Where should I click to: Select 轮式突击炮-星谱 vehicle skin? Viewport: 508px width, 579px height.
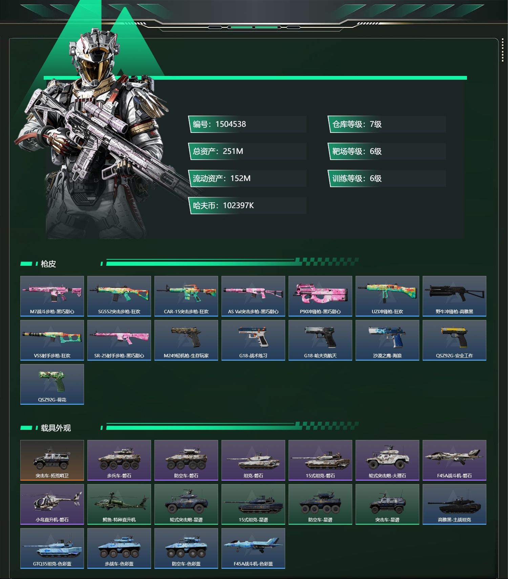coord(186,504)
